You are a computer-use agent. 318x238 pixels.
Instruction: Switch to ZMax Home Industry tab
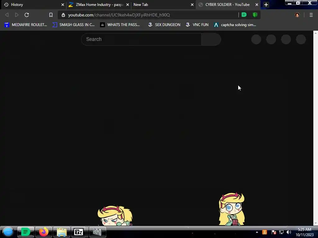click(99, 5)
